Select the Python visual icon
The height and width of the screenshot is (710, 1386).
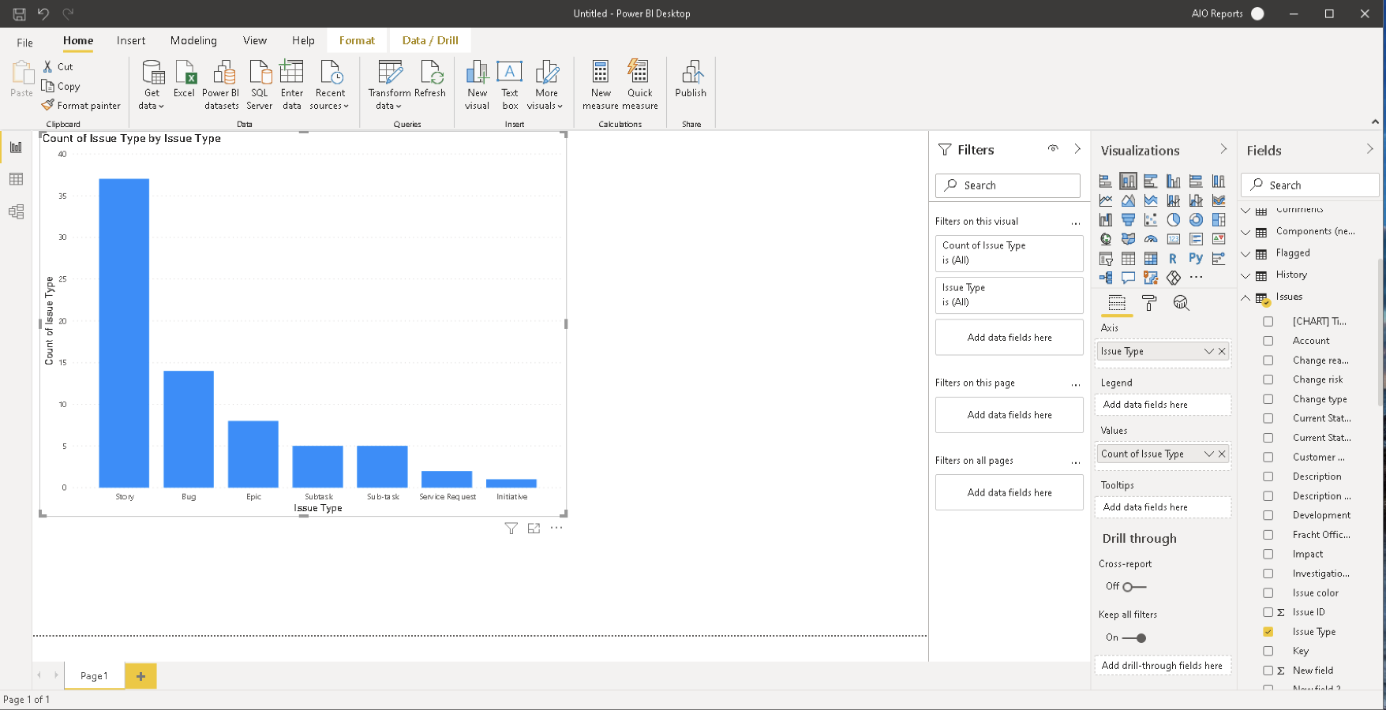tap(1195, 258)
